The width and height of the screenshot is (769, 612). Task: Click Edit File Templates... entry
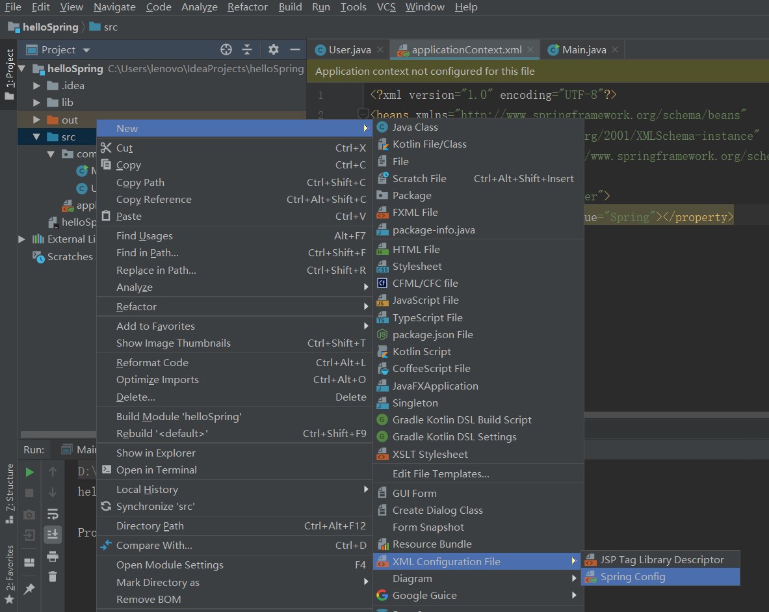[x=478, y=474]
